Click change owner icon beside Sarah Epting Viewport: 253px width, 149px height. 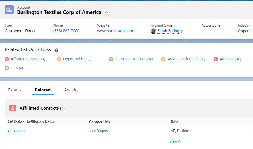coord(182,31)
